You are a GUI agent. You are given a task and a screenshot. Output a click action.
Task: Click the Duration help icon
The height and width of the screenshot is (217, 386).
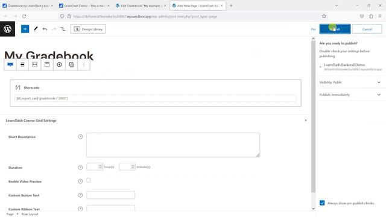[80, 168]
